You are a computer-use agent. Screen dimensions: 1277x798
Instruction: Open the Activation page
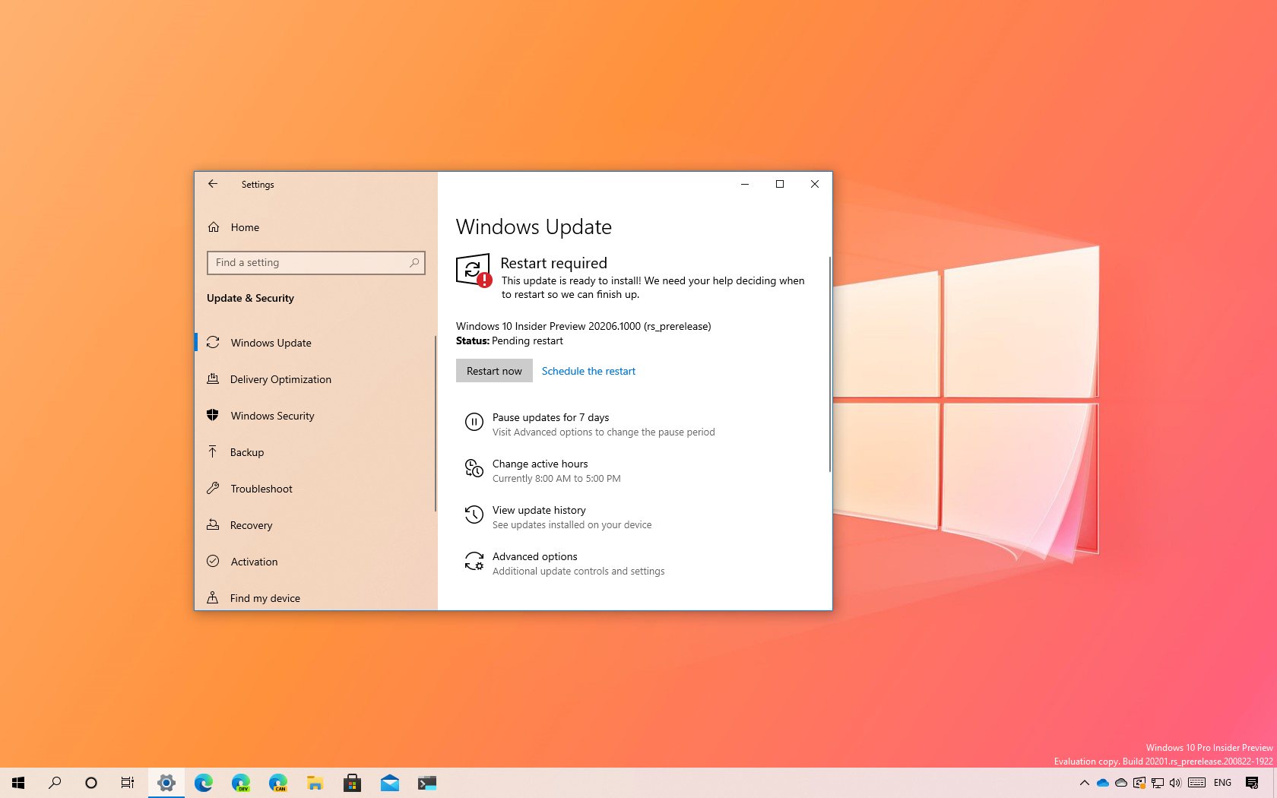click(x=254, y=562)
